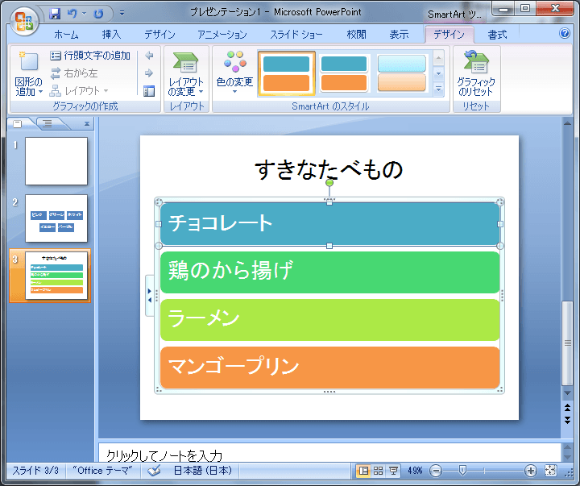580x486 pixels.
Task: Switch to the SmartArt 書式 tab
Action: click(x=497, y=35)
